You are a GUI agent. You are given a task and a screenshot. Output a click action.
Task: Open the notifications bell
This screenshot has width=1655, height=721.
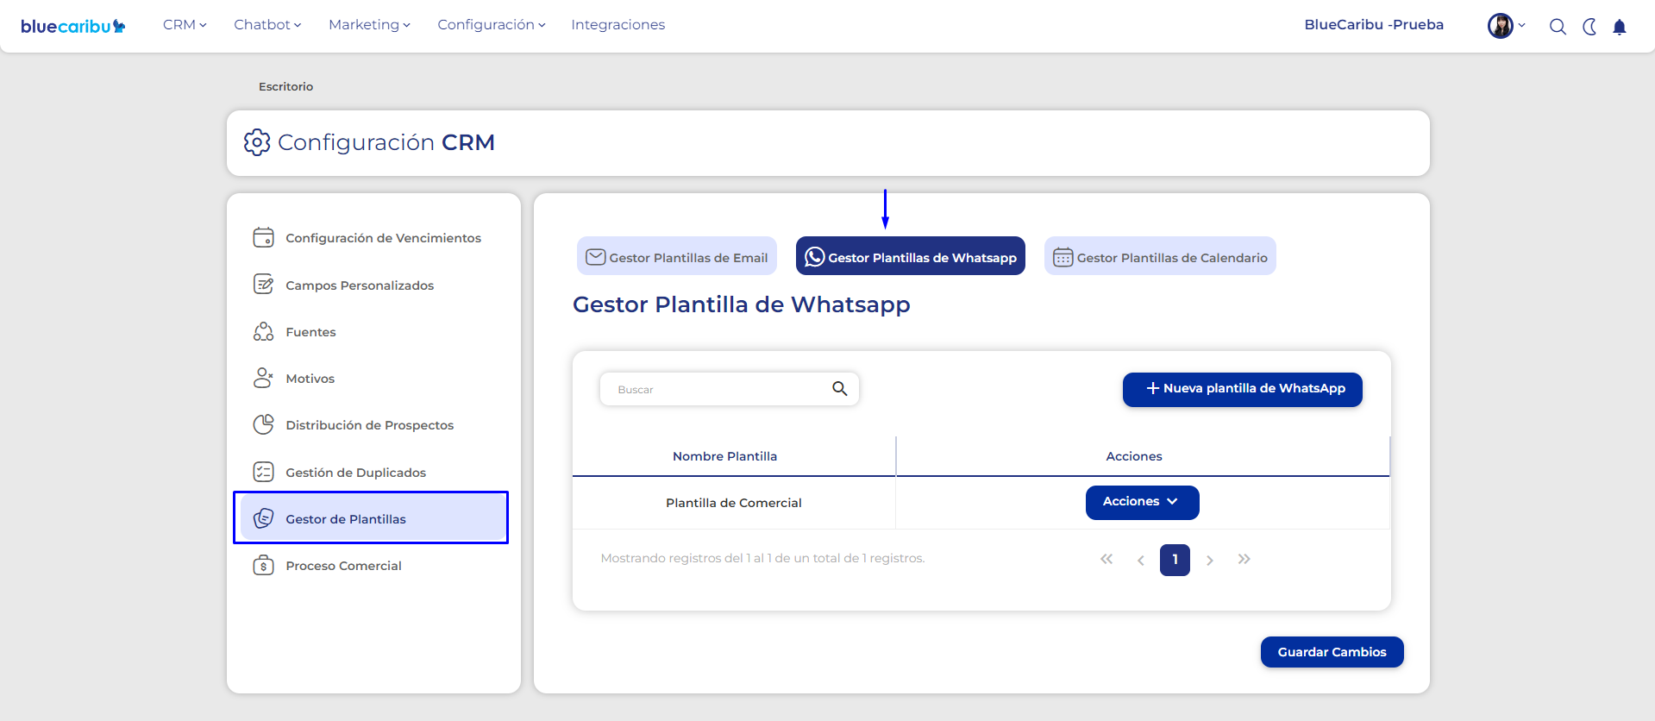tap(1620, 27)
